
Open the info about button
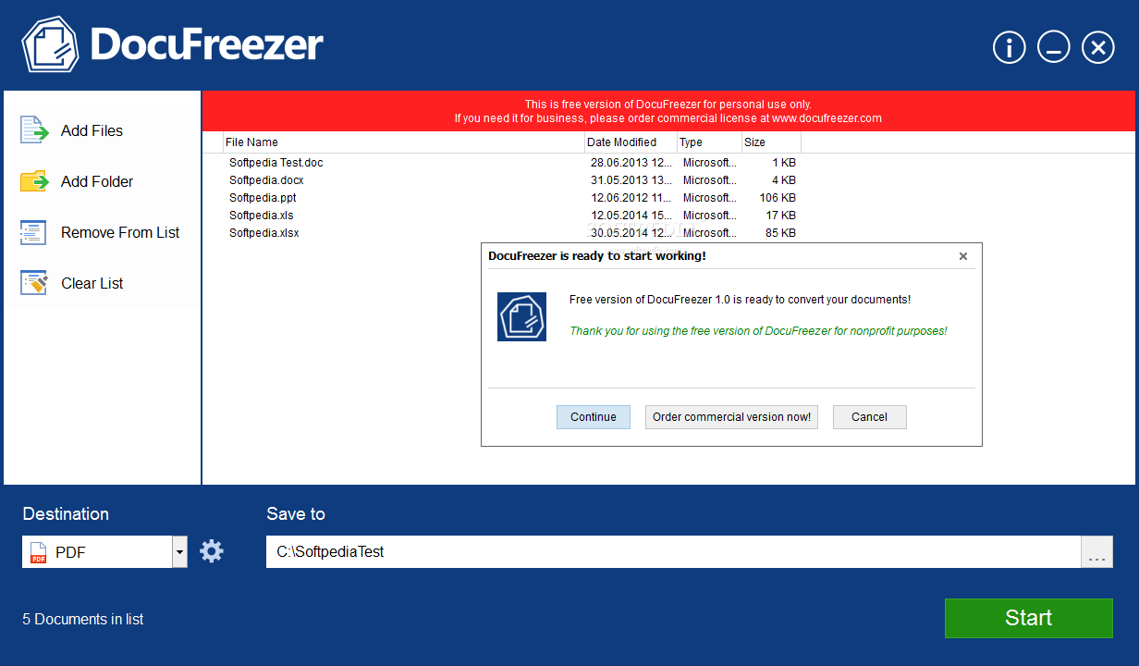pyautogui.click(x=1010, y=47)
